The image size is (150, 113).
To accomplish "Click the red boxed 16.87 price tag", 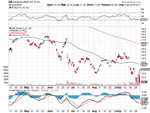I will click(x=144, y=44).
